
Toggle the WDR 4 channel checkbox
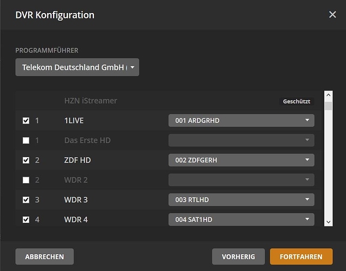click(x=26, y=220)
